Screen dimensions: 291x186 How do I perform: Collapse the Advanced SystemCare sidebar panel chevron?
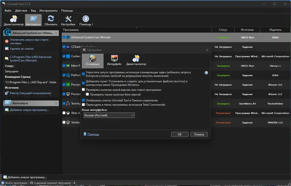click(56, 33)
